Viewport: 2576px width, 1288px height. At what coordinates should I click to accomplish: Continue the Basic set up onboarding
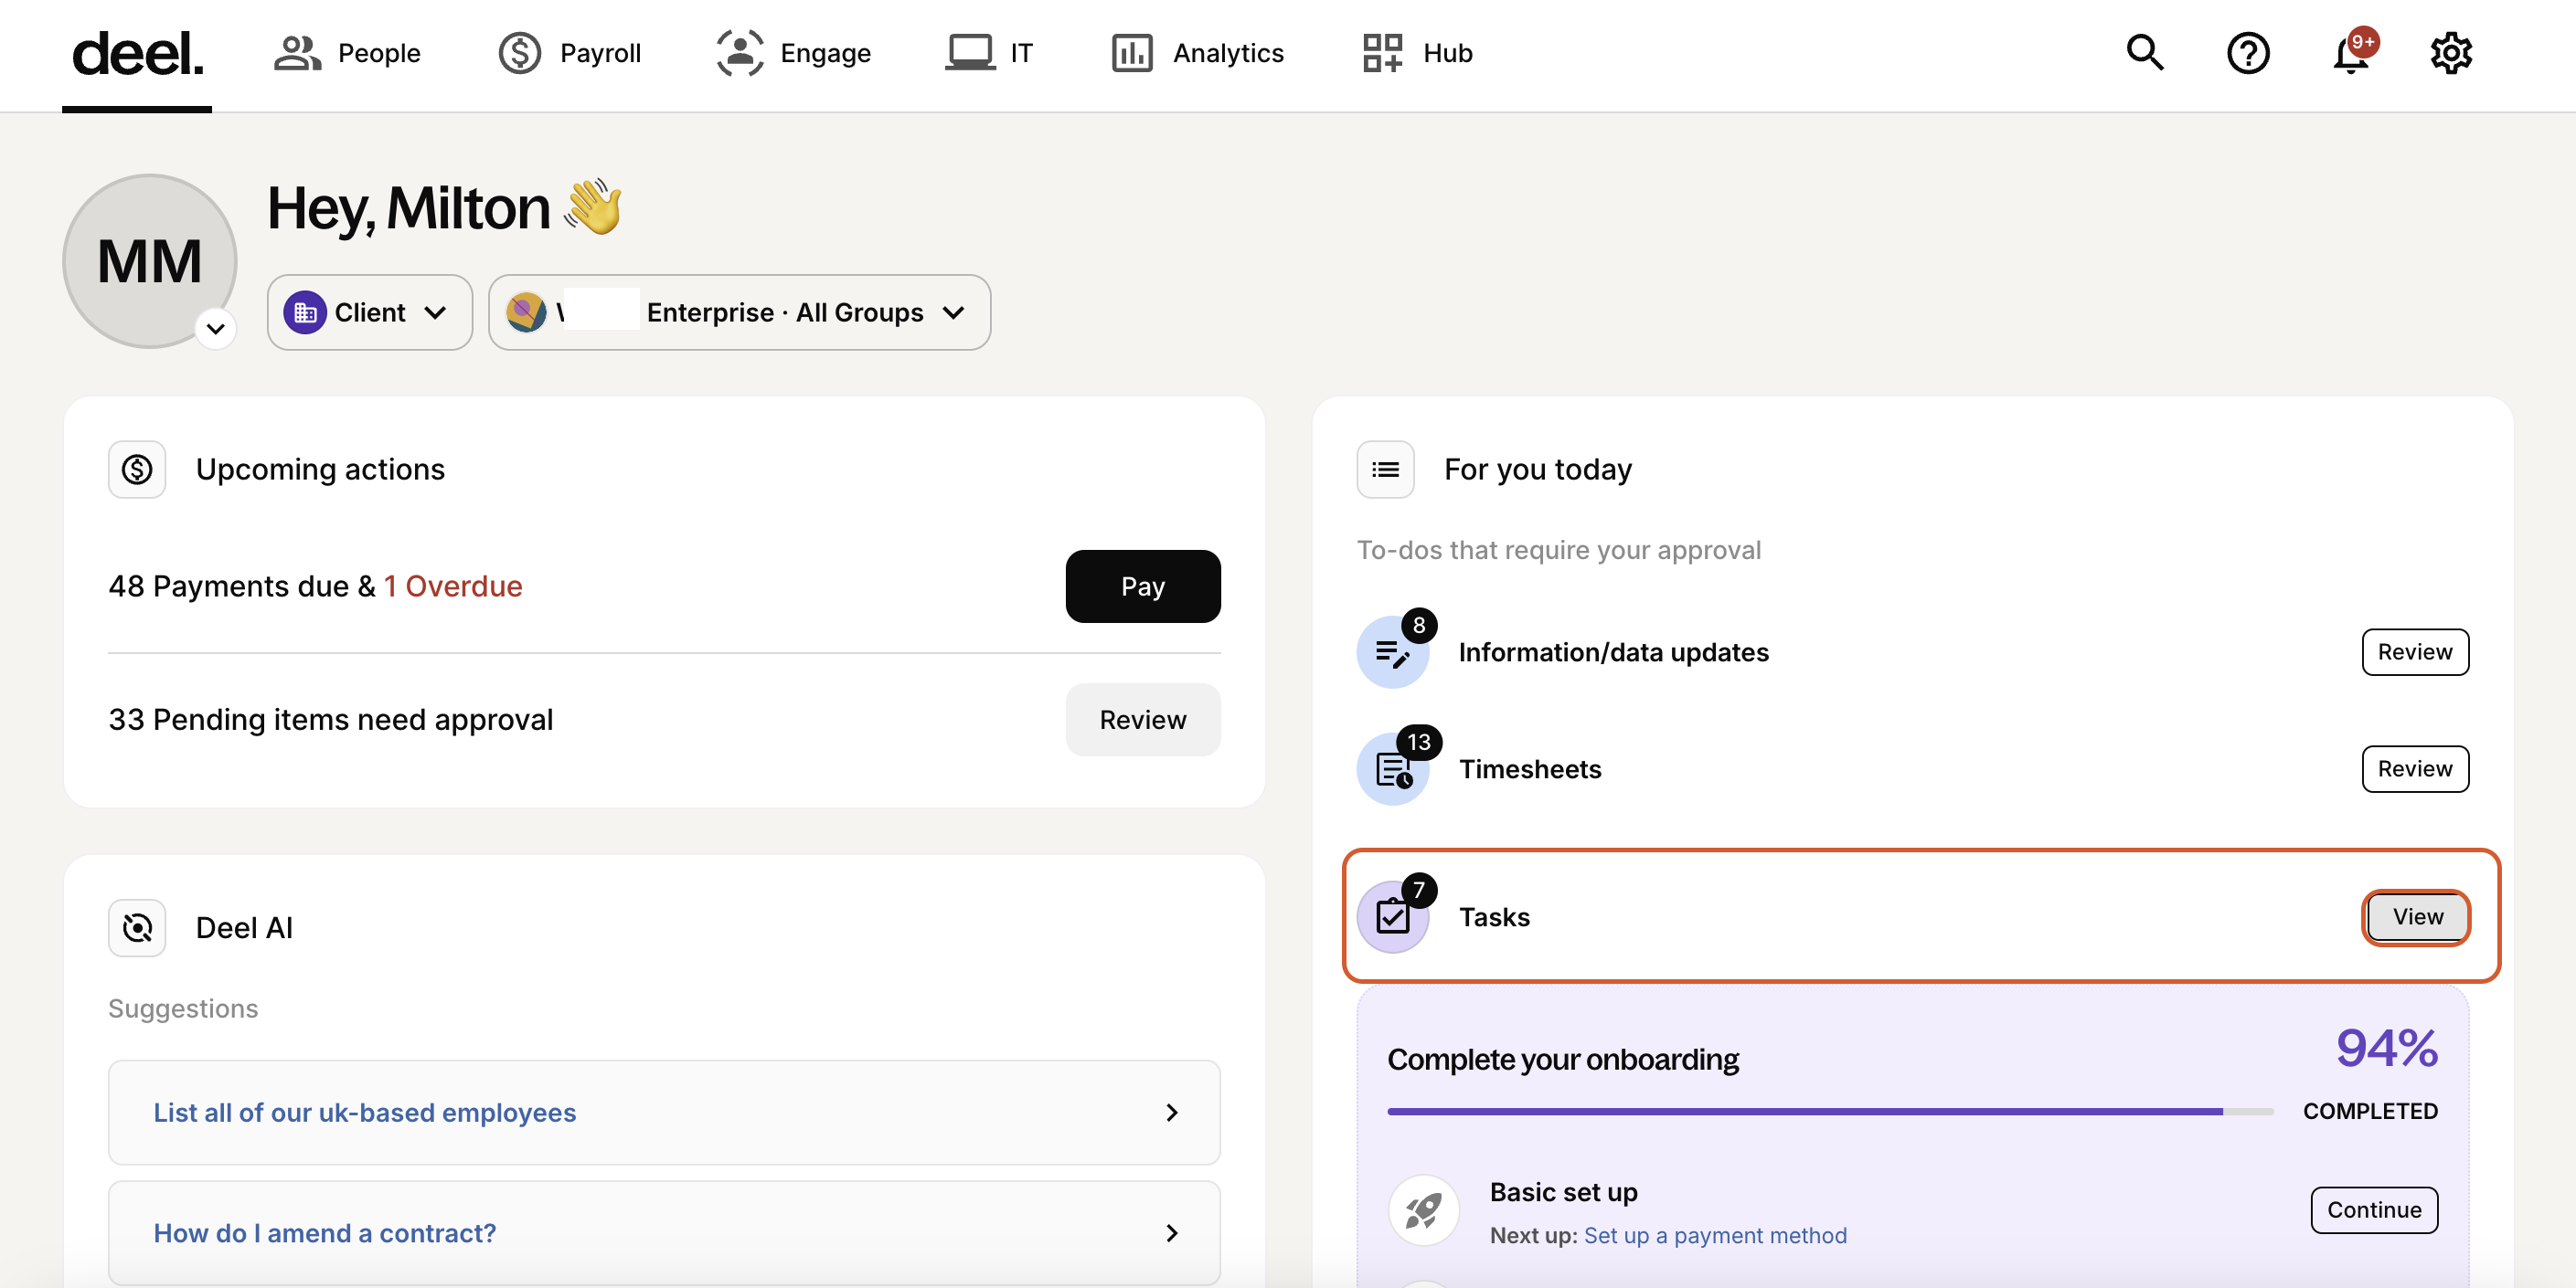[2374, 1210]
